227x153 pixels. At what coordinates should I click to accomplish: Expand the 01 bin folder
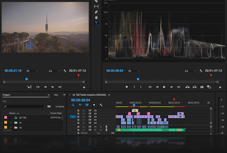click(11, 123)
